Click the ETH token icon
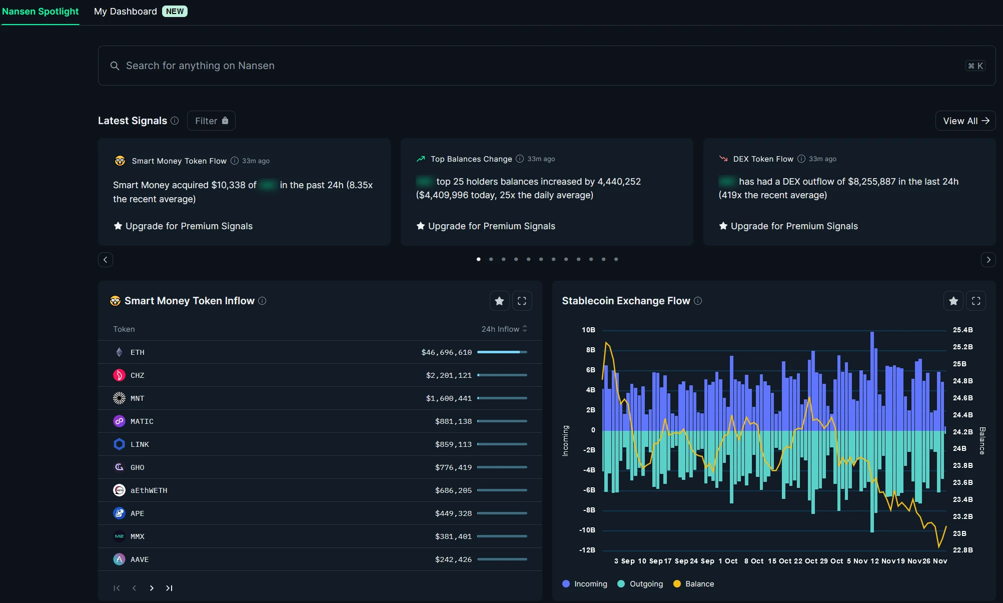 pos(119,352)
